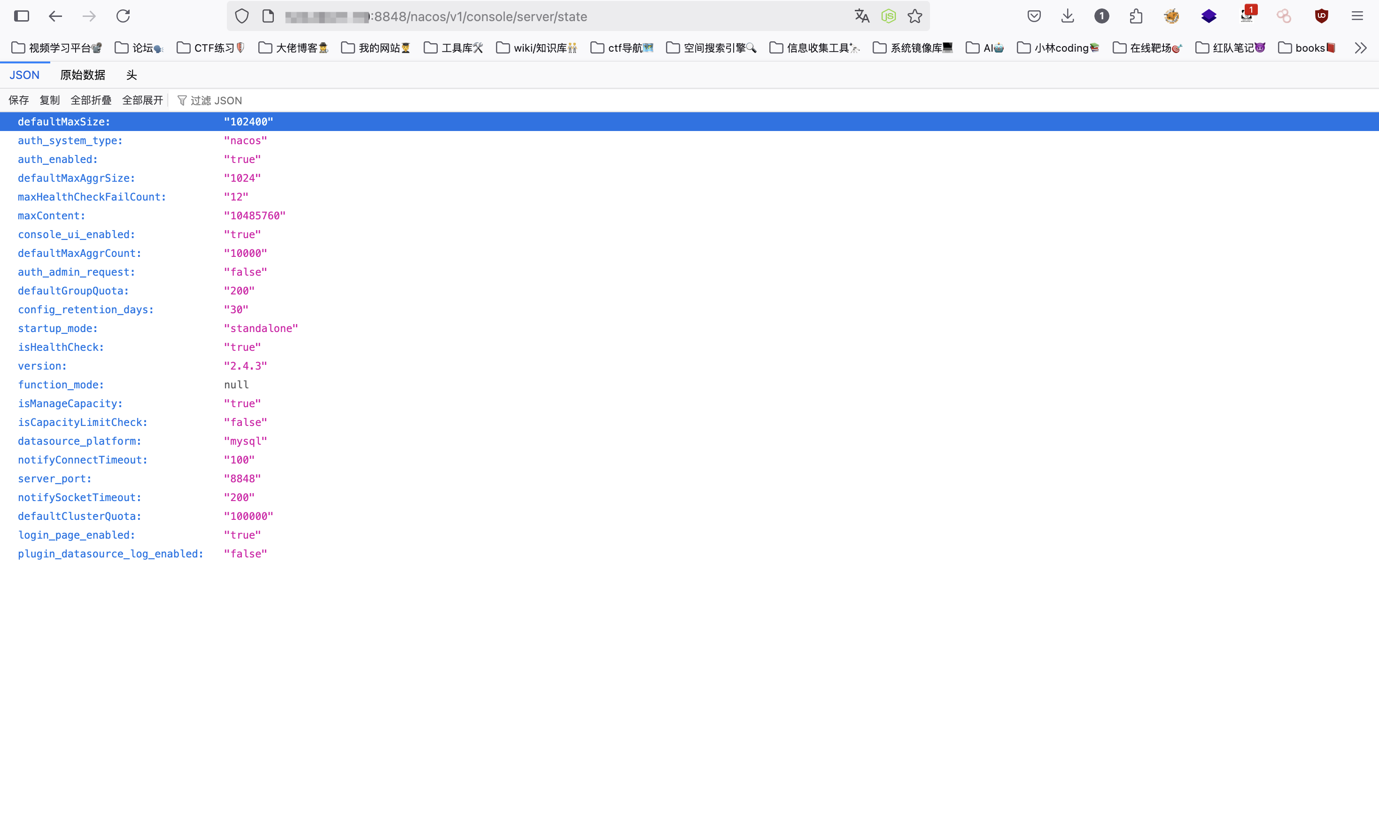Image resolution: width=1379 pixels, height=819 pixels.
Task: Open the hamburger application menu
Action: click(1357, 16)
